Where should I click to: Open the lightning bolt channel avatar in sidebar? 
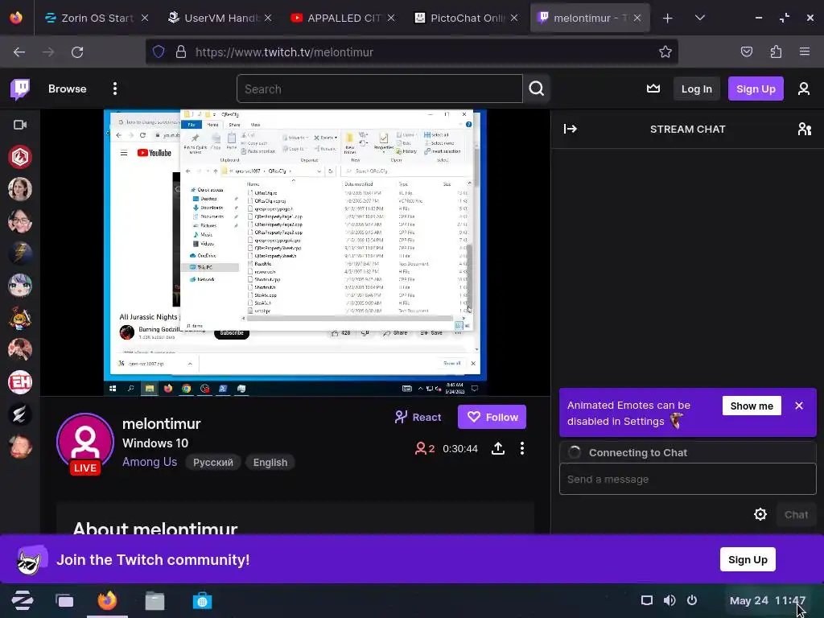tap(20, 253)
